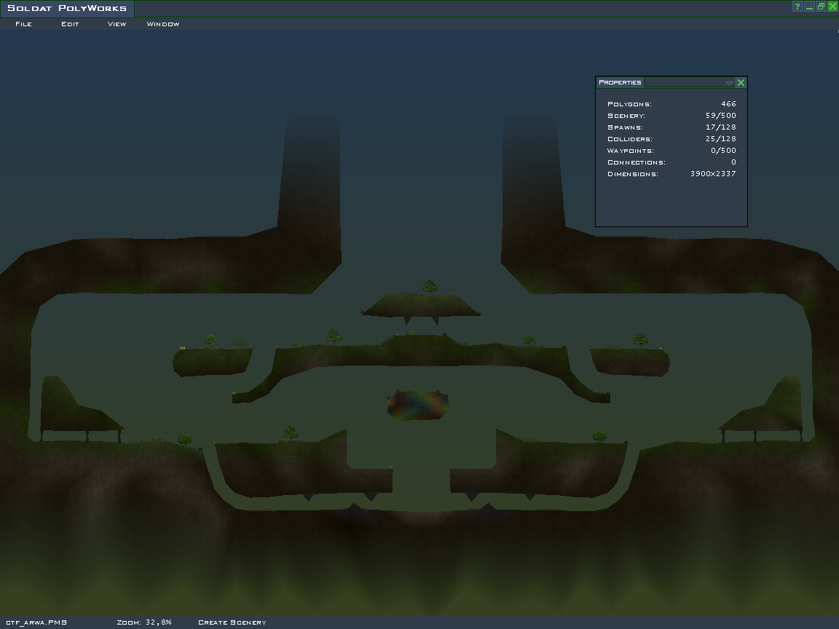Click the Waypoints count row
Viewport: 839px width, 629px height.
671,151
